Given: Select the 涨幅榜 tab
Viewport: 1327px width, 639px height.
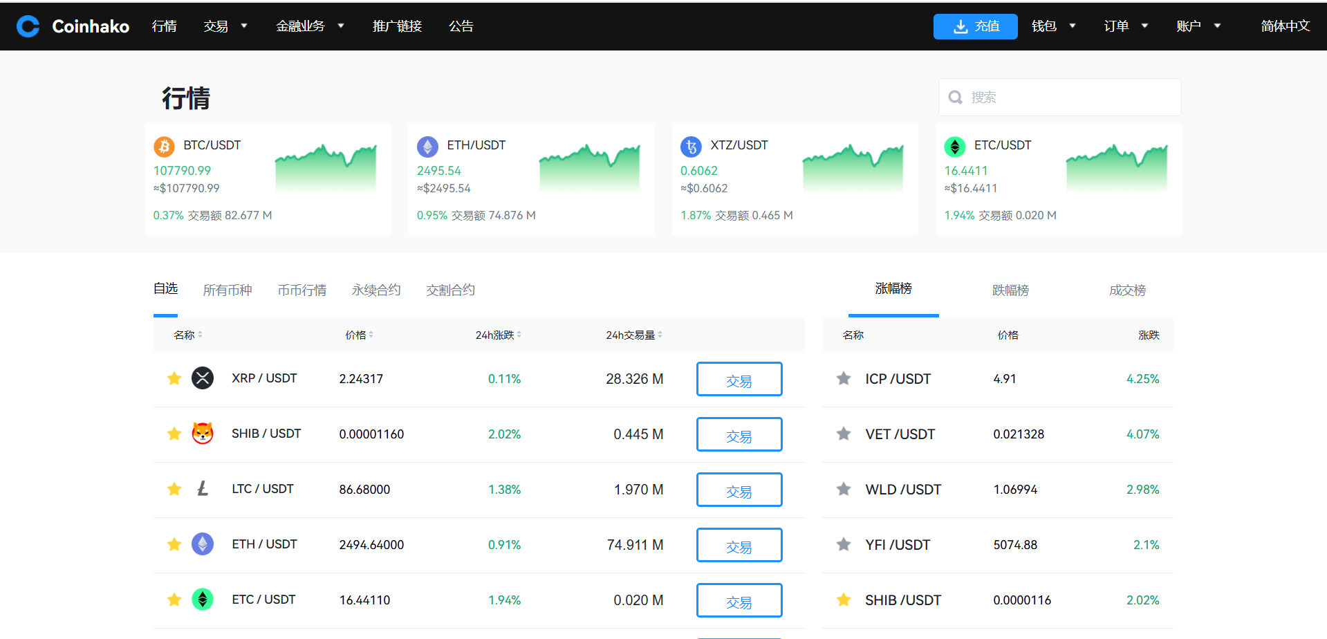Looking at the screenshot, I should click(x=893, y=289).
